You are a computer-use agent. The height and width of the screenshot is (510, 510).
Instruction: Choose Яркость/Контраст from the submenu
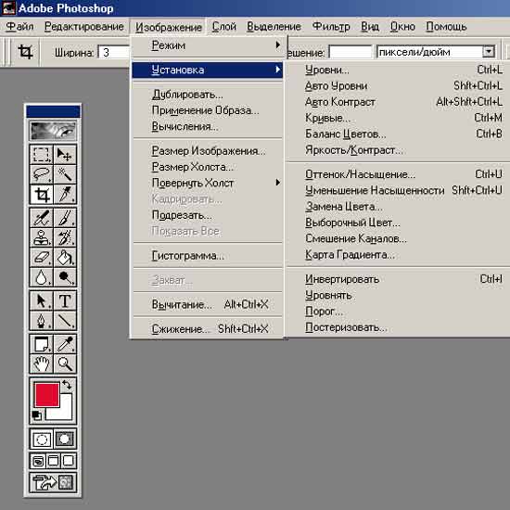click(x=354, y=150)
